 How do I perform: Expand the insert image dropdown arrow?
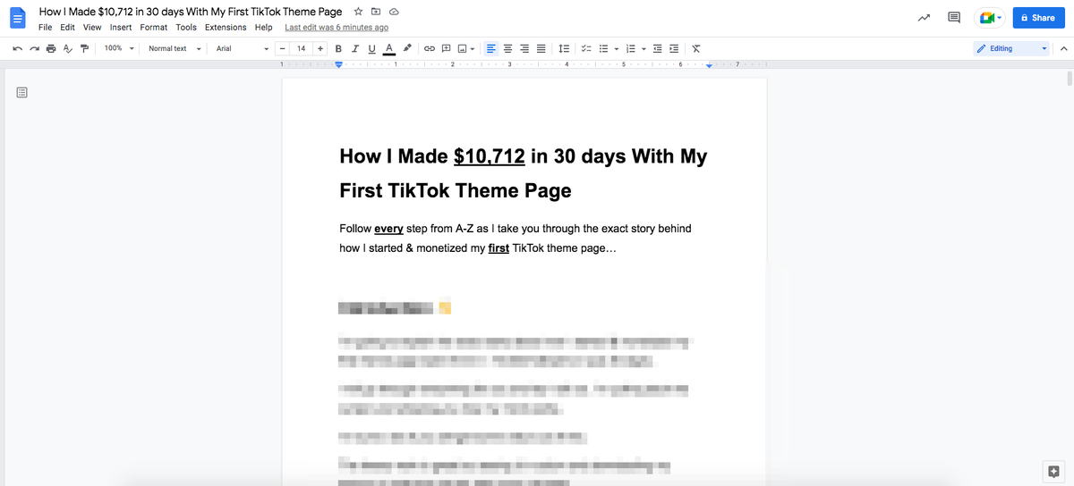pos(473,48)
